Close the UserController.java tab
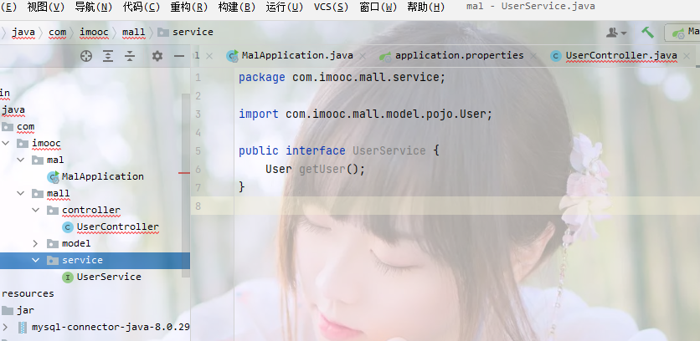 pyautogui.click(x=686, y=56)
